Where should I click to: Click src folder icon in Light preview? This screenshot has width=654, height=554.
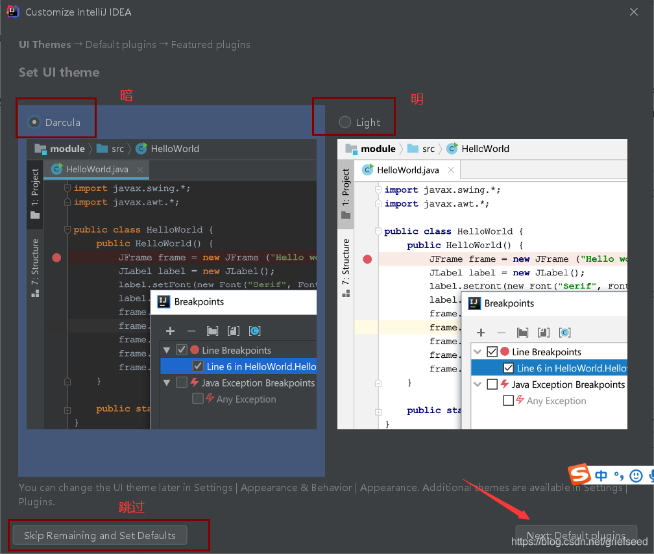413,149
